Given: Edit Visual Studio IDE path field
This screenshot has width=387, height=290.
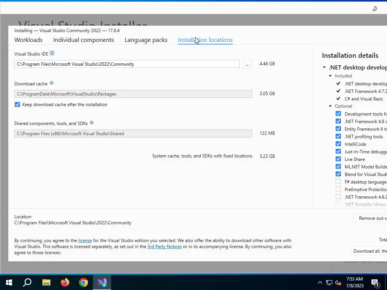Looking at the screenshot, I should (127, 64).
